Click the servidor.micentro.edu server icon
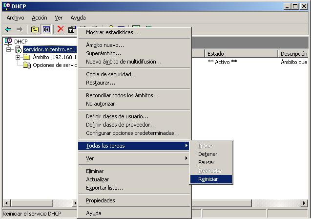 coord(19,49)
